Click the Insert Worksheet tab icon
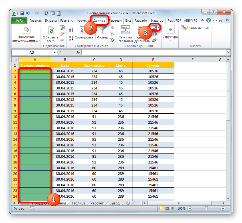Screen dimensions: 242x223 pyautogui.click(x=128, y=203)
